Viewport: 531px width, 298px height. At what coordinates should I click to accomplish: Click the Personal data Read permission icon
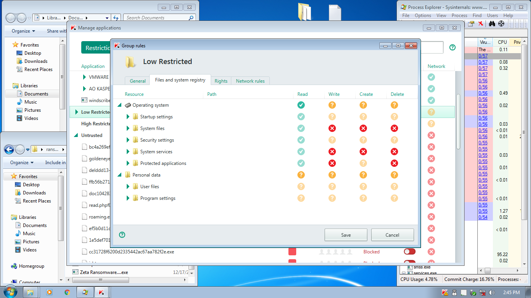301,175
